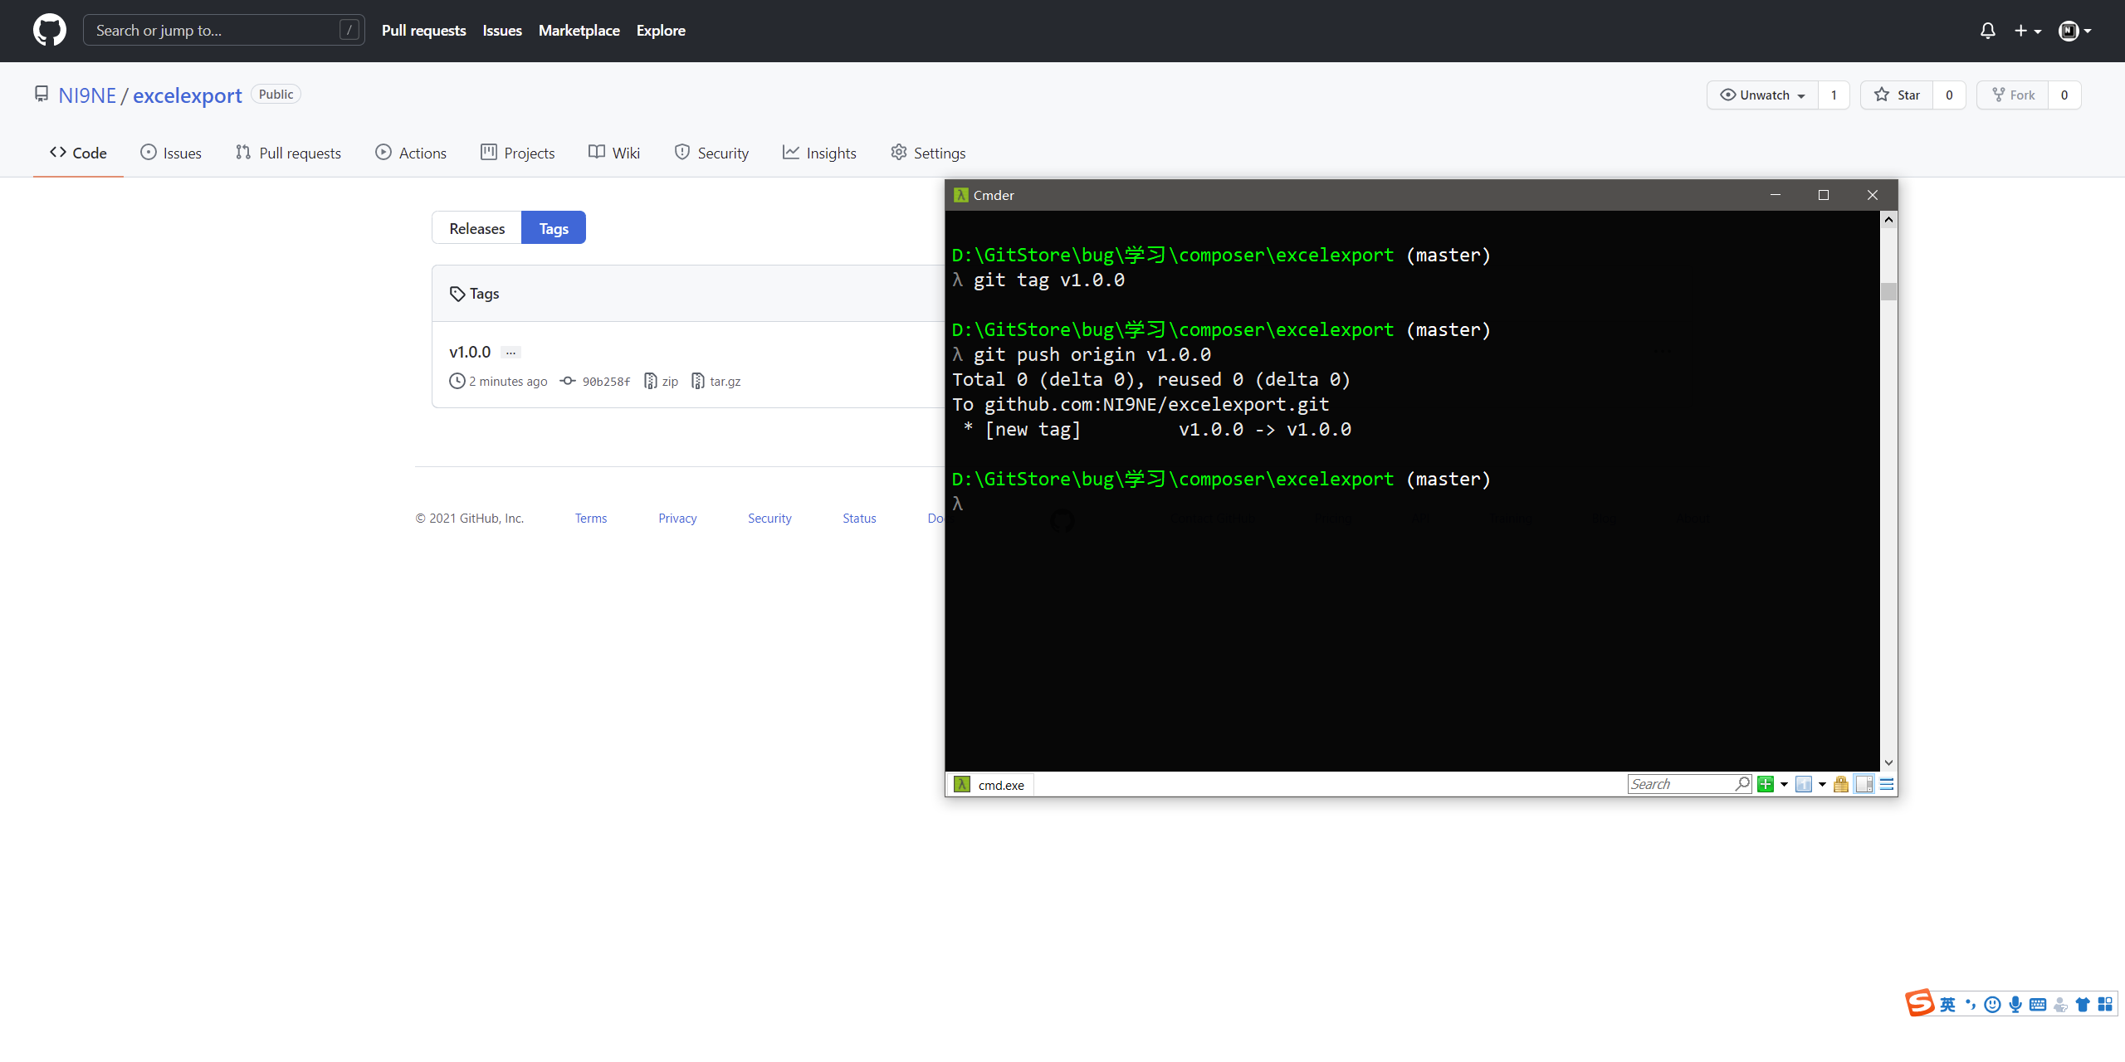Click the commit 90b258f link

pyautogui.click(x=606, y=382)
